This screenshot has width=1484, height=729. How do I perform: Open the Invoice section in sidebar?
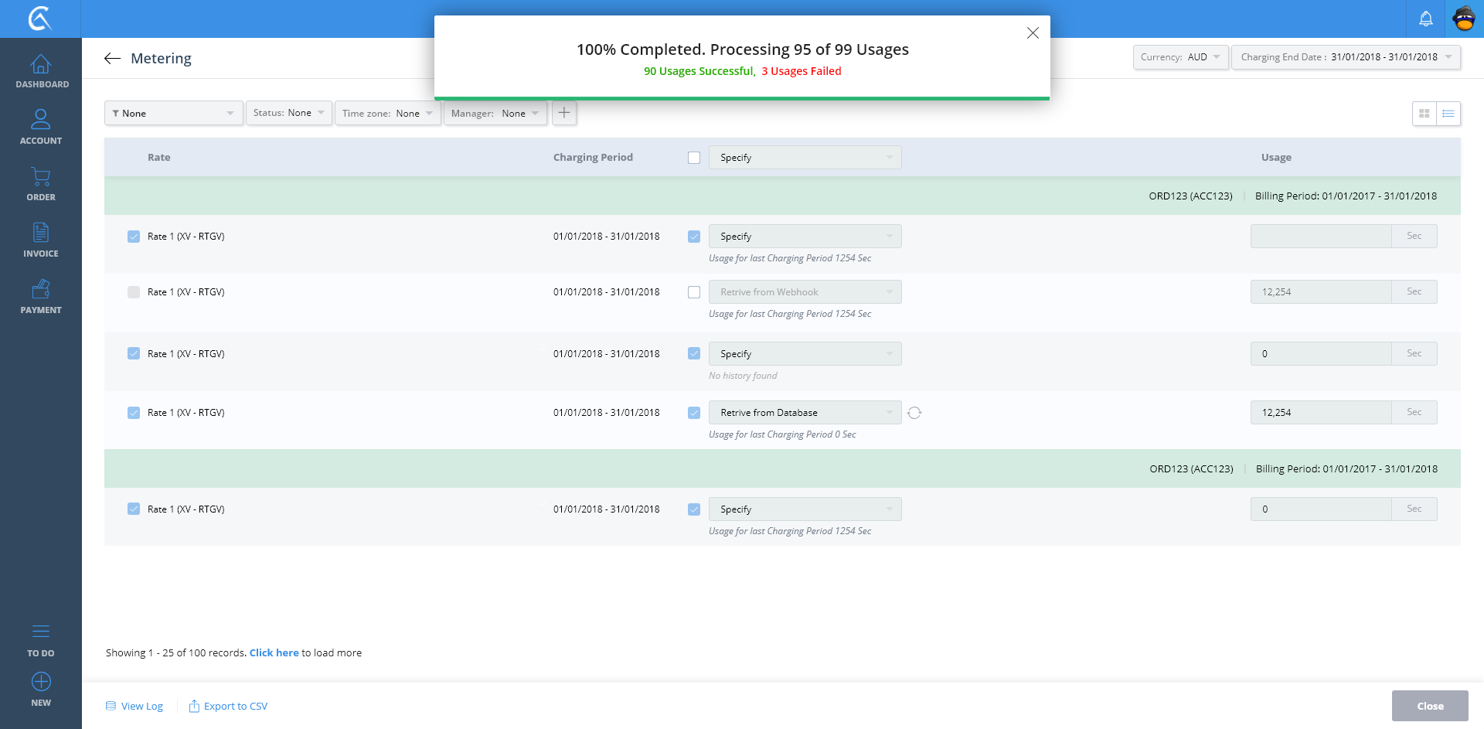tap(41, 240)
